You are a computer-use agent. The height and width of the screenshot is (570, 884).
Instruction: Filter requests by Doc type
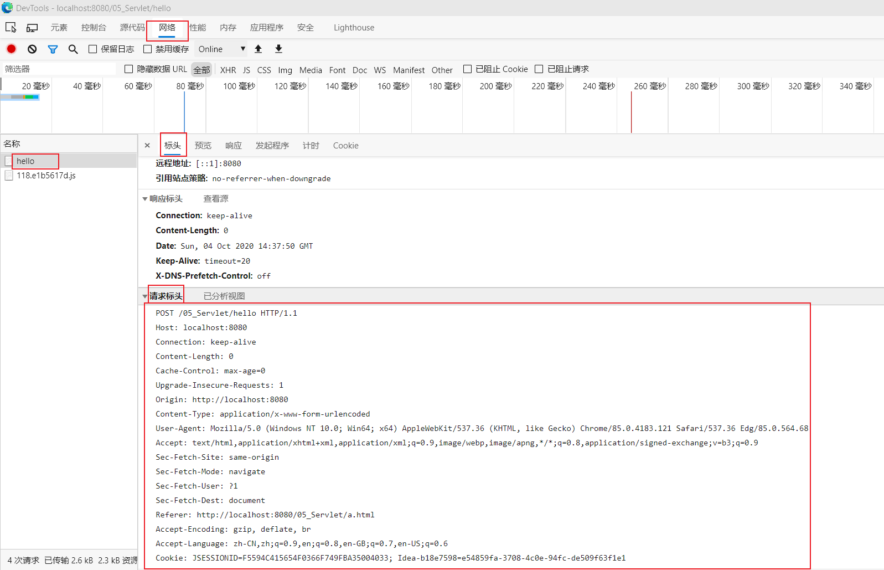click(x=360, y=70)
